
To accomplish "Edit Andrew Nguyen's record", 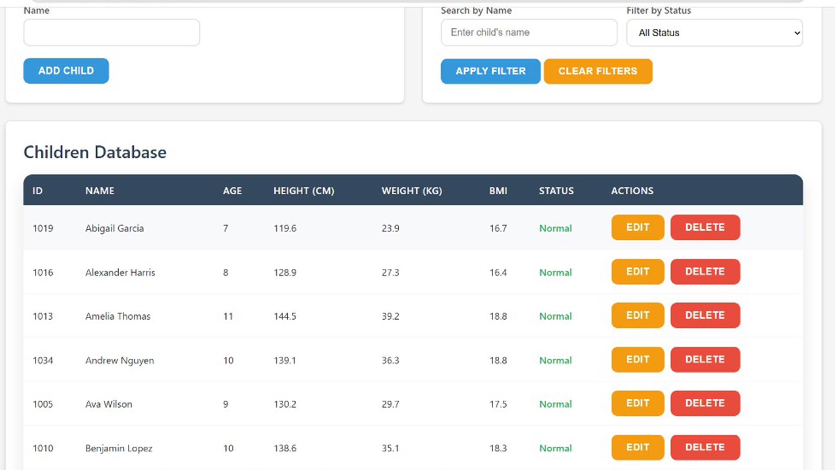I will click(x=638, y=359).
